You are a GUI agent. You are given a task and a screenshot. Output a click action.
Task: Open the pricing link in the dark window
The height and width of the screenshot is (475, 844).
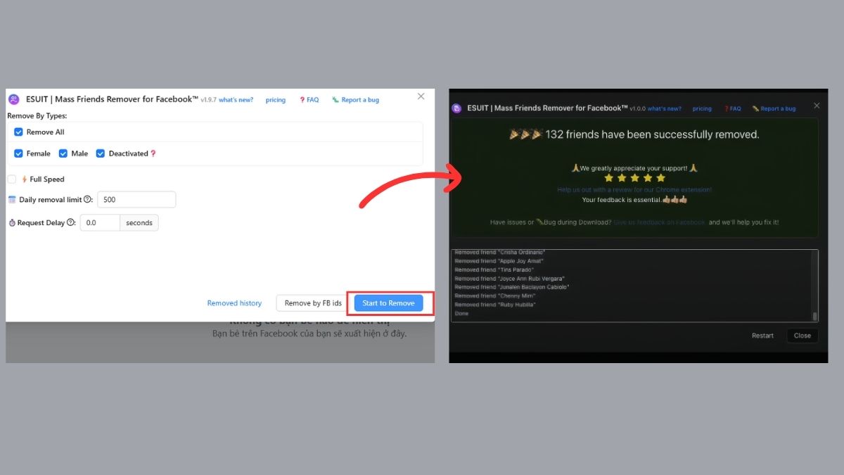point(702,109)
